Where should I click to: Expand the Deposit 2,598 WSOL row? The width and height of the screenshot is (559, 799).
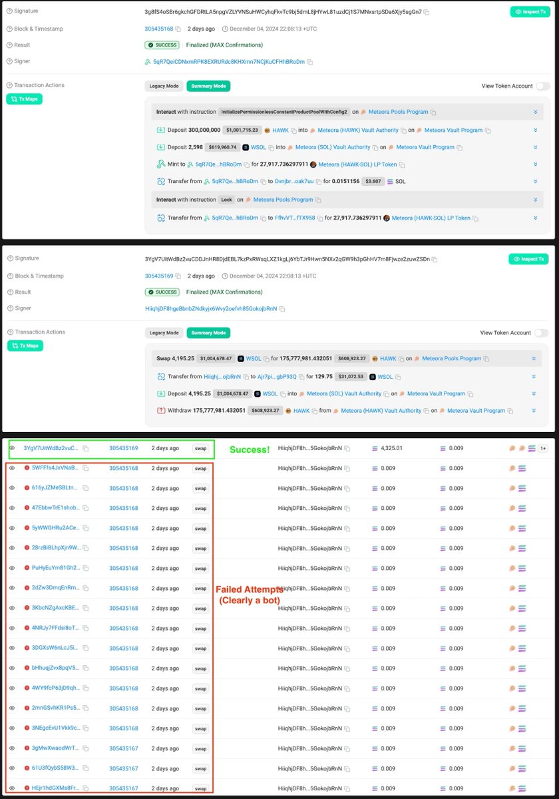(x=535, y=147)
